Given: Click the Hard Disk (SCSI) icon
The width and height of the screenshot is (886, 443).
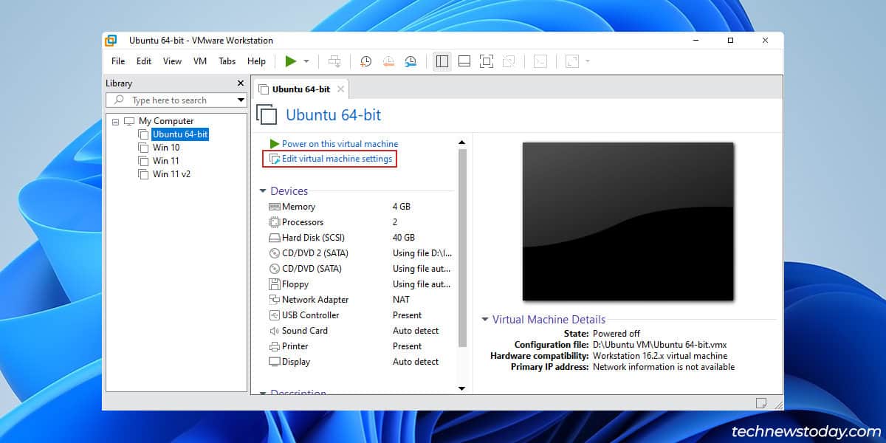Looking at the screenshot, I should click(x=275, y=238).
